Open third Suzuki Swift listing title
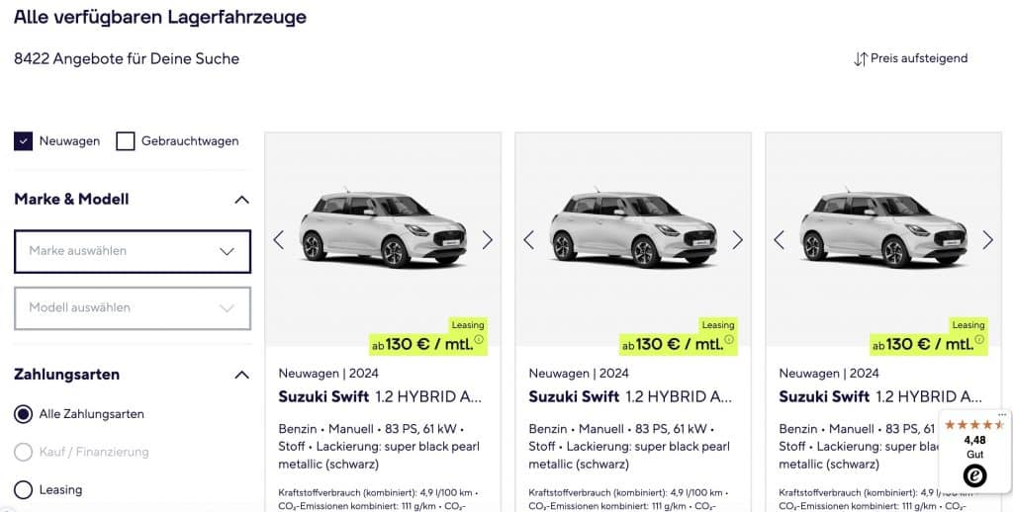The height and width of the screenshot is (512, 1013). [880, 396]
